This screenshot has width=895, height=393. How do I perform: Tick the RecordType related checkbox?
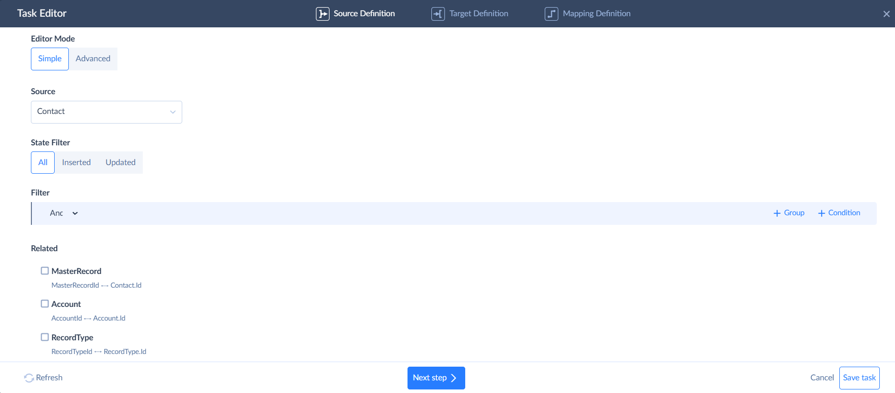click(x=45, y=337)
